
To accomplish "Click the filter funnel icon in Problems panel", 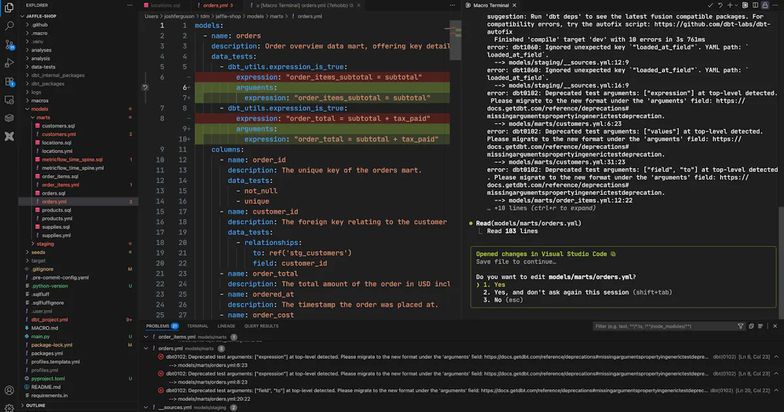I will (x=740, y=326).
